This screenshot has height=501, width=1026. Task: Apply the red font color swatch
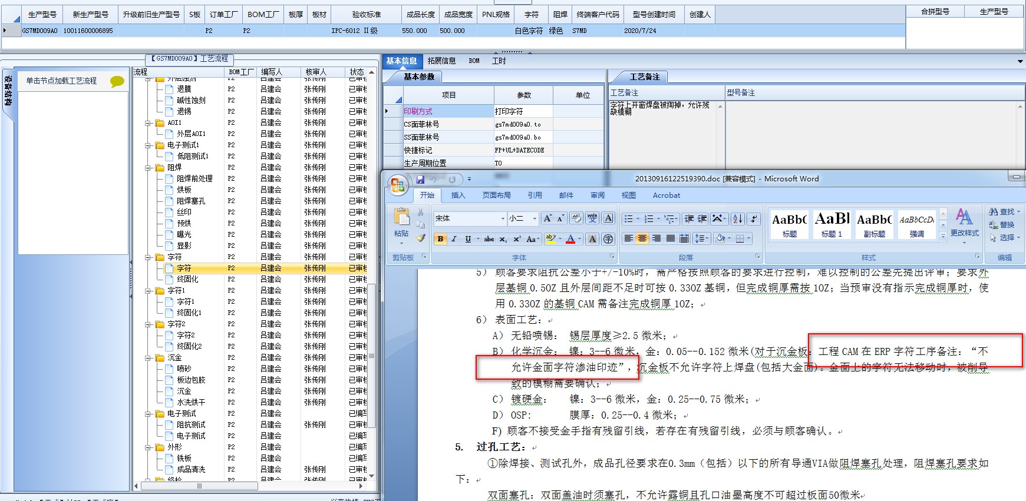click(x=570, y=239)
